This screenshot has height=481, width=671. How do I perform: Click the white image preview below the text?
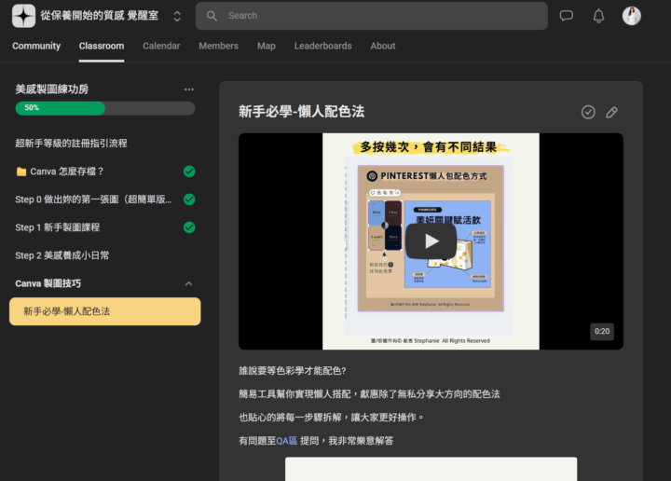pos(431,469)
